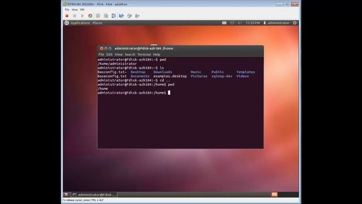Image resolution: width=362 pixels, height=204 pixels.
Task: Click the terminal cursor at /home prompt
Action: coord(169,93)
